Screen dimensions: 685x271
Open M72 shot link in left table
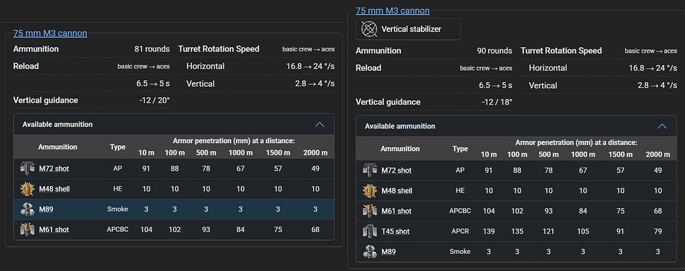pos(53,168)
